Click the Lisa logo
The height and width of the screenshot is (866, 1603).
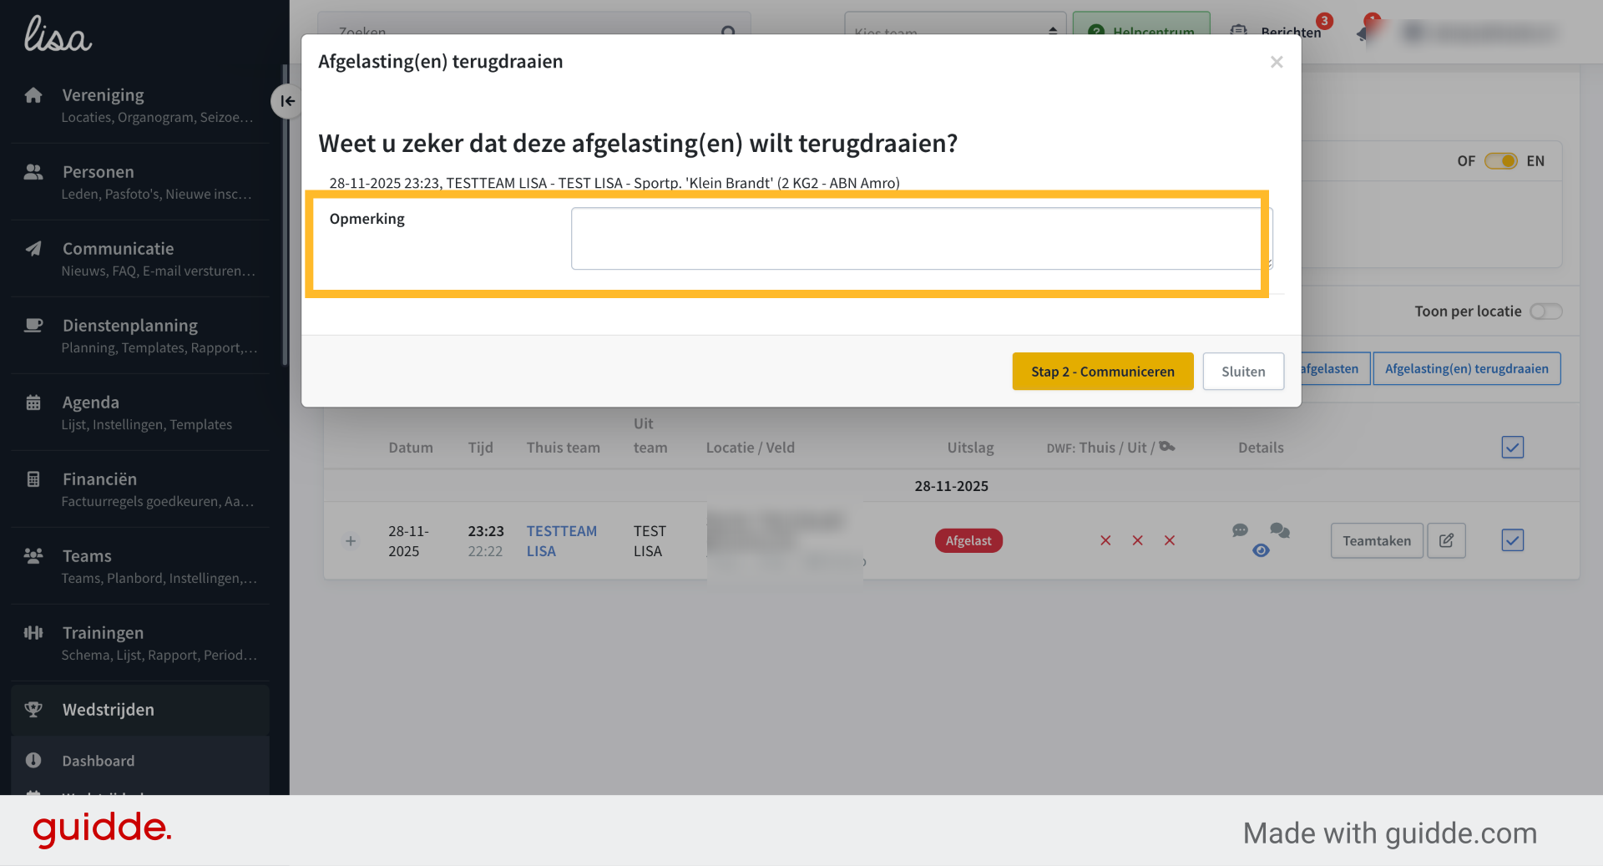58,34
